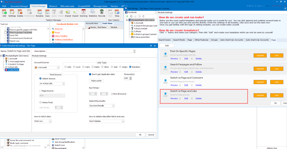
Task: Select Post in the Facebook Module List
Action: point(57,32)
